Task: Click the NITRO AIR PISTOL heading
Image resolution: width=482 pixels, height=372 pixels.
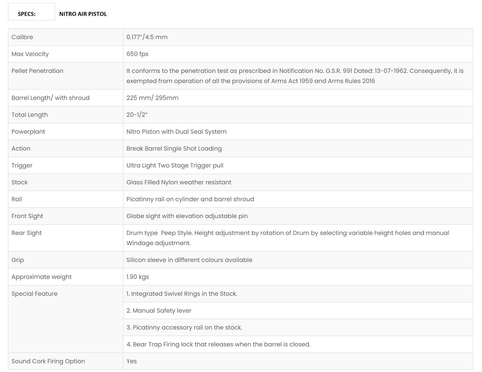Action: pyautogui.click(x=83, y=14)
